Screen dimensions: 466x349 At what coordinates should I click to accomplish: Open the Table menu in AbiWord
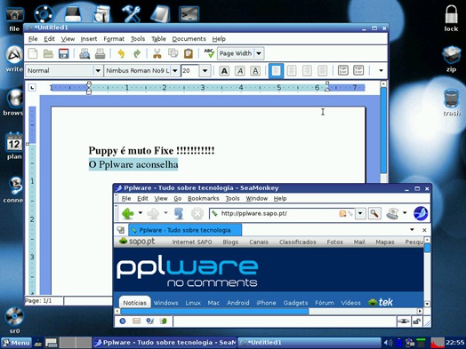(158, 39)
